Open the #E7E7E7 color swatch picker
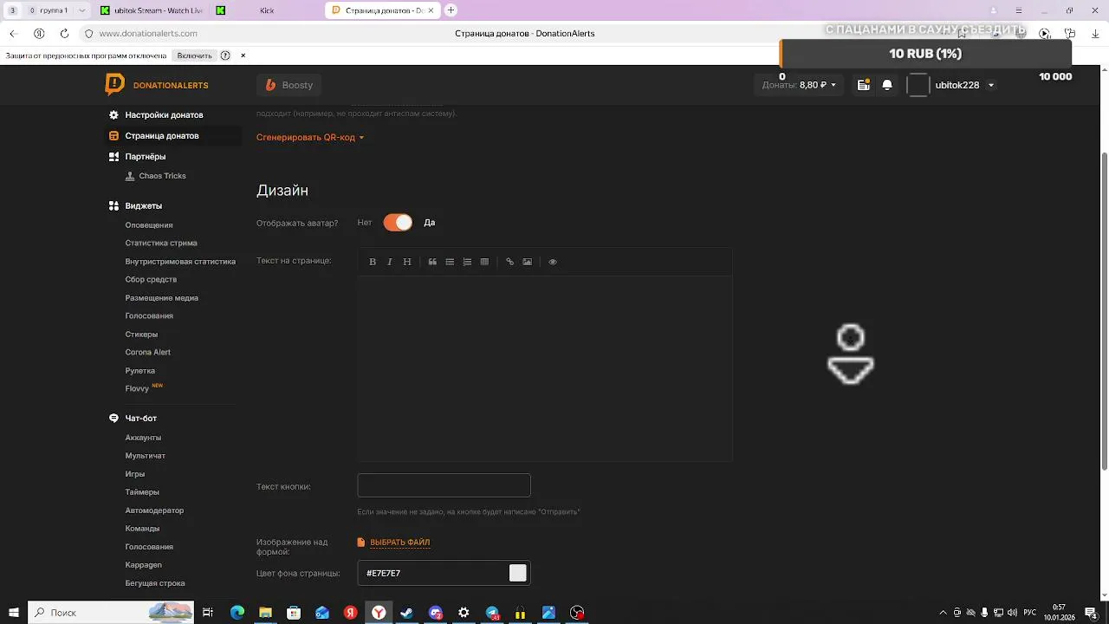1109x624 pixels. click(x=518, y=573)
